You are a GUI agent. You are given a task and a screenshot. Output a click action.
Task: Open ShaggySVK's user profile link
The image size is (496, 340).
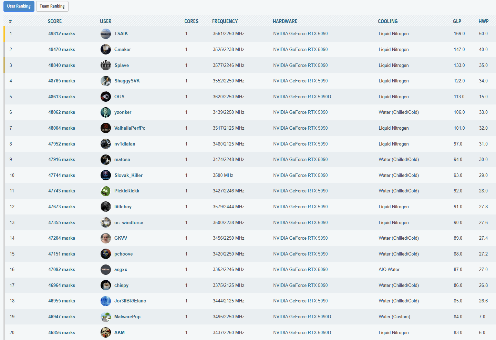(127, 81)
